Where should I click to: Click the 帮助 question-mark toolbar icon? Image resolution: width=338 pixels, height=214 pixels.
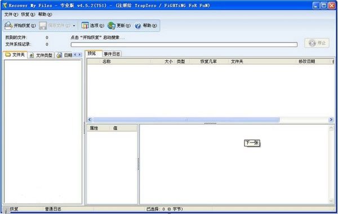(138, 26)
